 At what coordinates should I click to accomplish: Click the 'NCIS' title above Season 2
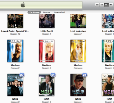(x=15, y=99)
